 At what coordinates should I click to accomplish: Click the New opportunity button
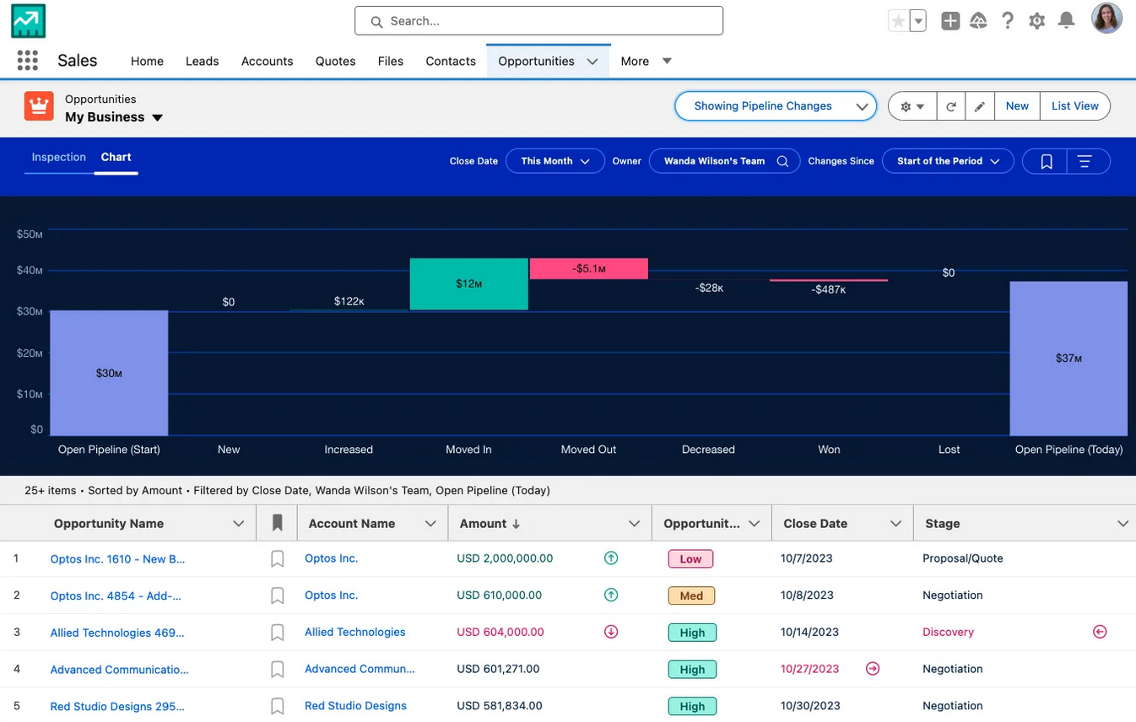[1017, 106]
